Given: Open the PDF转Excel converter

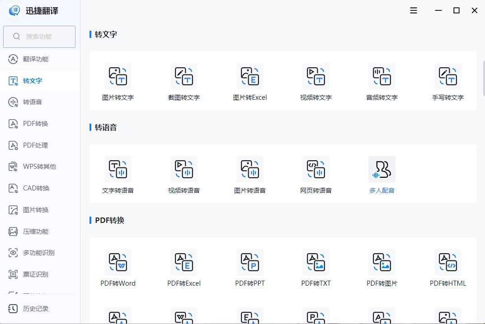Looking at the screenshot, I should 184,268.
